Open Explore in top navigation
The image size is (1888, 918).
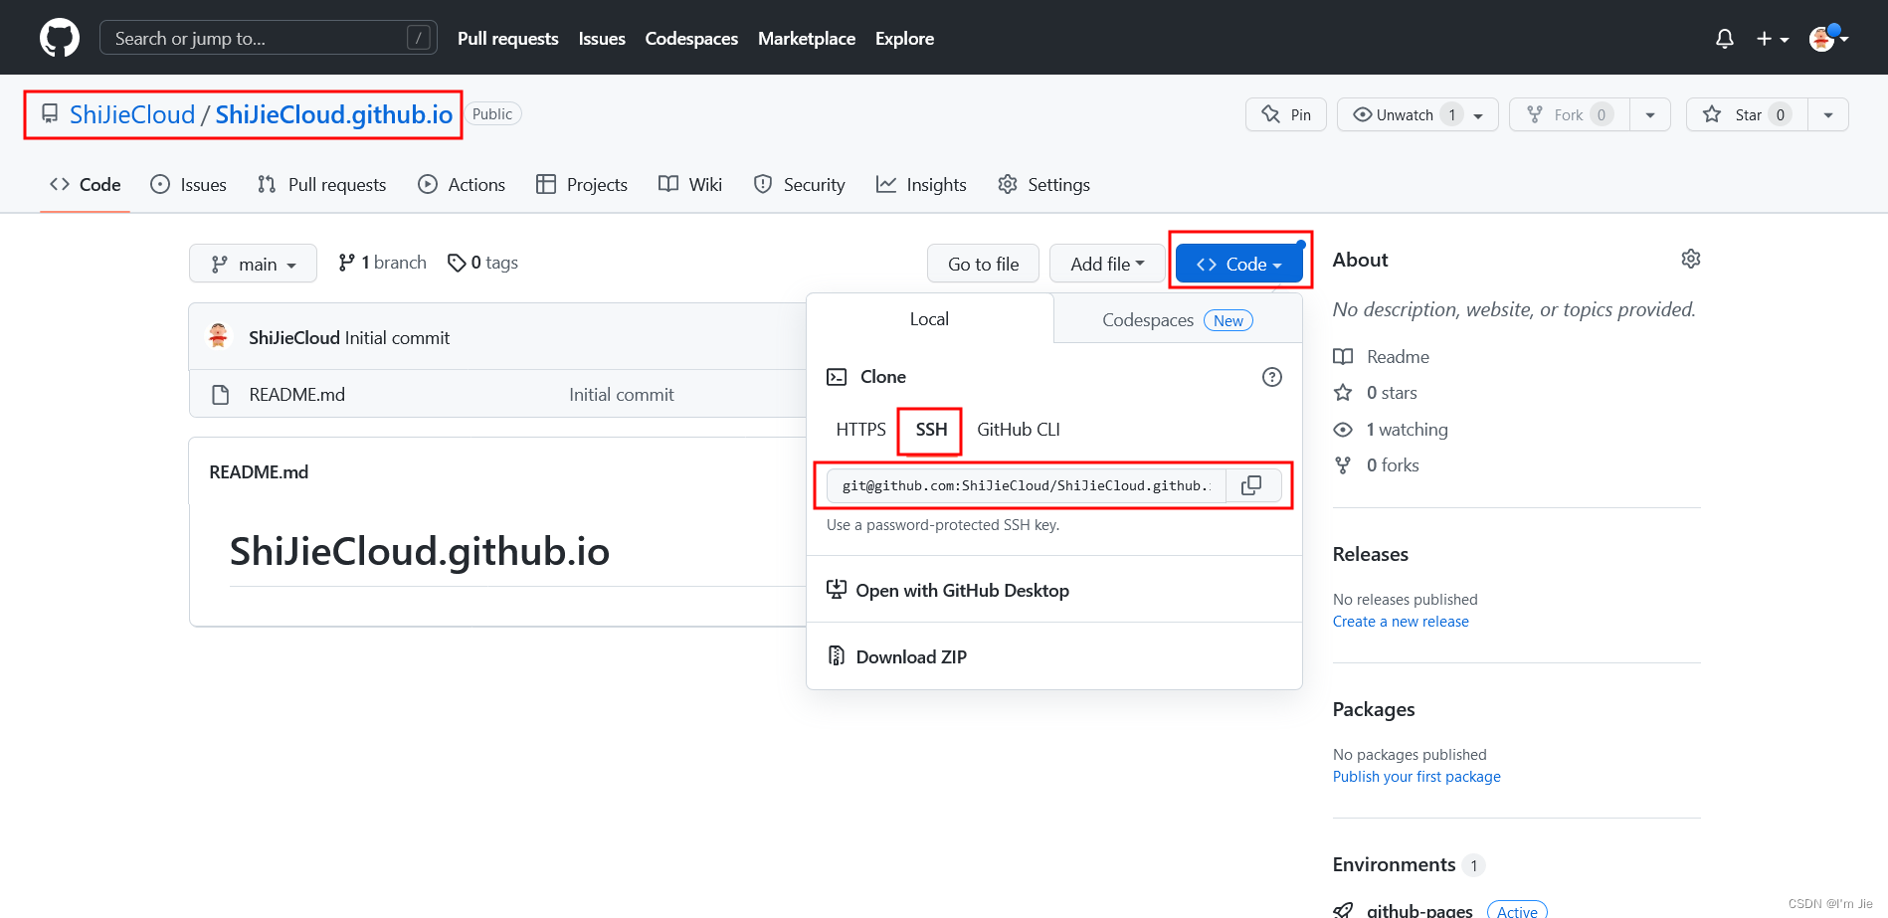904,38
